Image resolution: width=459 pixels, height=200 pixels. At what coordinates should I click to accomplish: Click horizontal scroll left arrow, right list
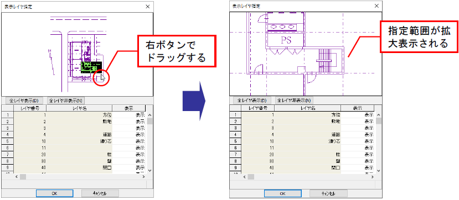[245, 177]
